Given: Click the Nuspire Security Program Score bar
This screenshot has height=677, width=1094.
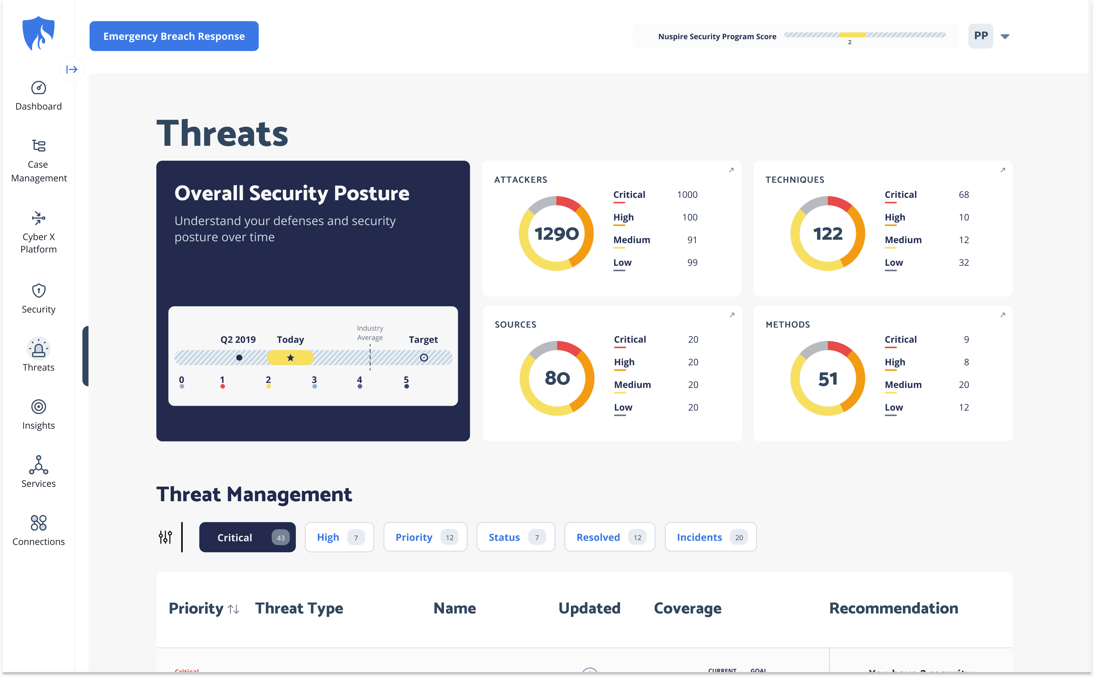Looking at the screenshot, I should click(x=865, y=35).
